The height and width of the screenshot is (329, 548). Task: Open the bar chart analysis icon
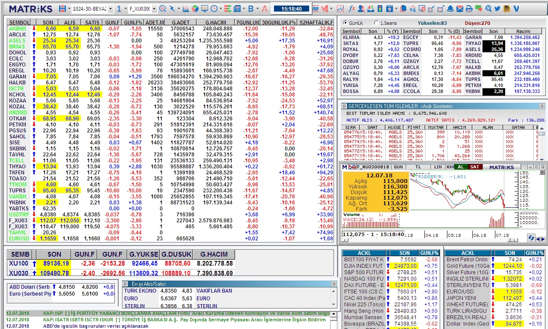coord(186,9)
